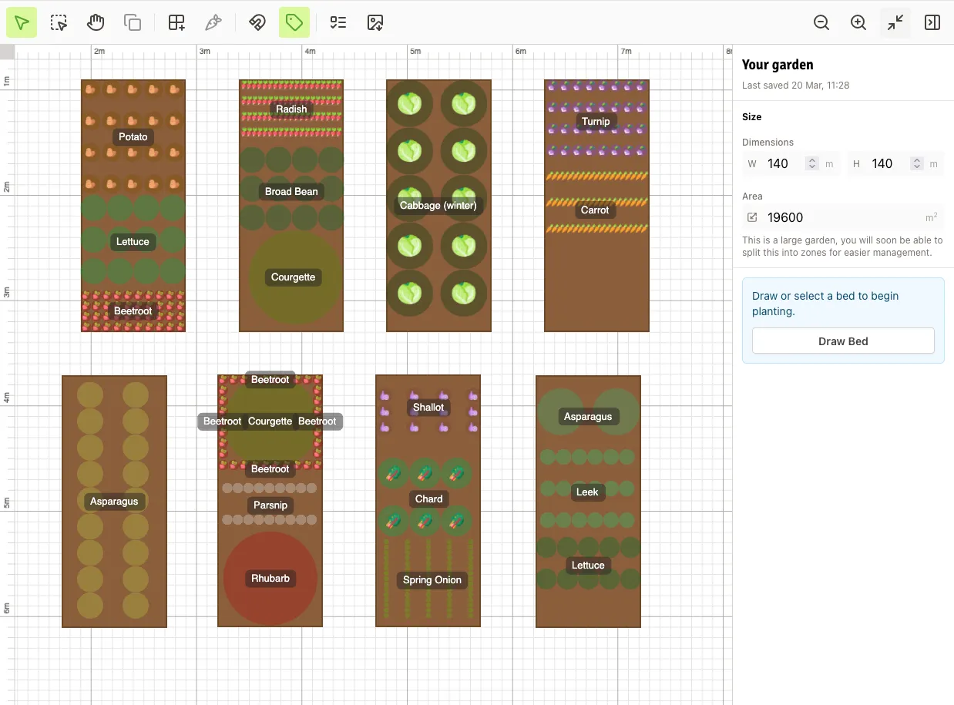
Task: Toggle snapping with the magnet icon
Action: point(257,22)
